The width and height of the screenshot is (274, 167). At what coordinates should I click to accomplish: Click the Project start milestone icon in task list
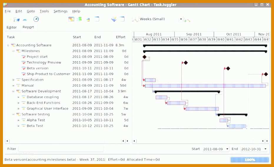click(24, 57)
